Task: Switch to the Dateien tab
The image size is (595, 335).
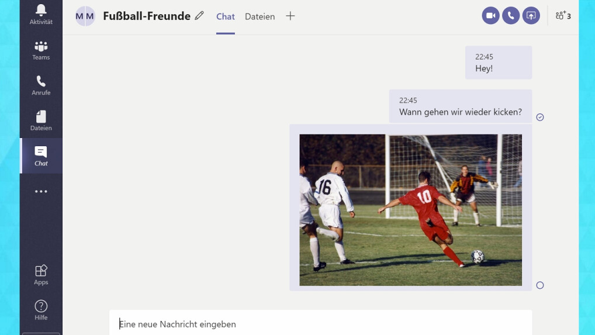Action: [x=260, y=17]
